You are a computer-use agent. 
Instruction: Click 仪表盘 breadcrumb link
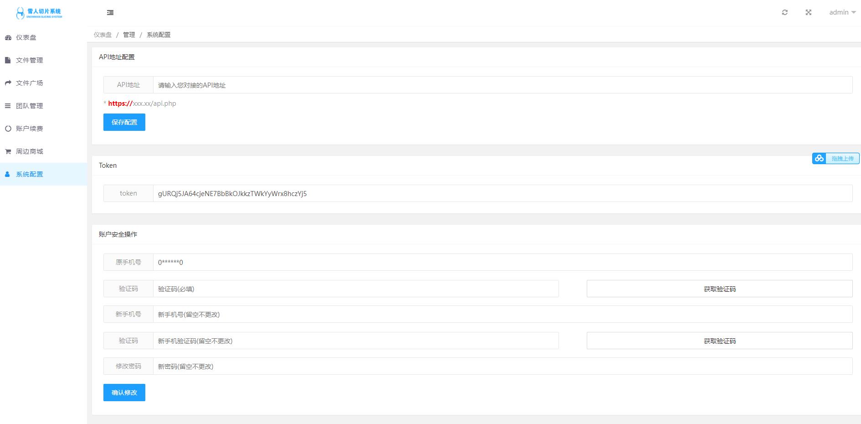[x=102, y=35]
